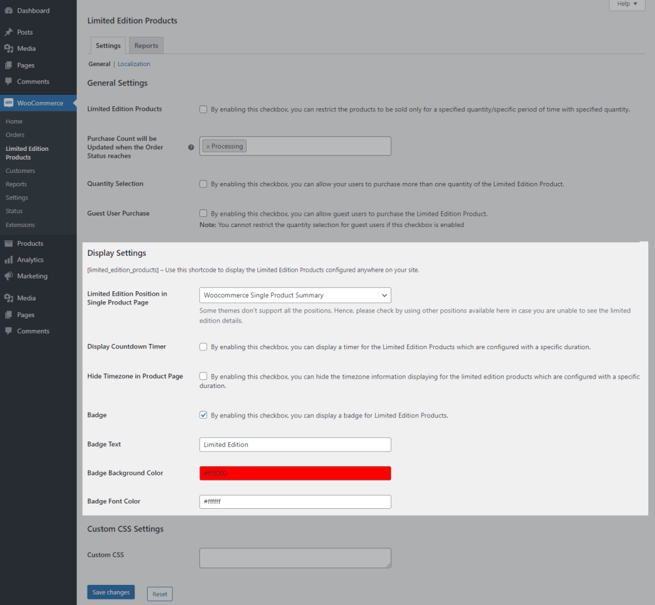655x605 pixels.
Task: Click the Analytics menu label
Action: tap(30, 260)
